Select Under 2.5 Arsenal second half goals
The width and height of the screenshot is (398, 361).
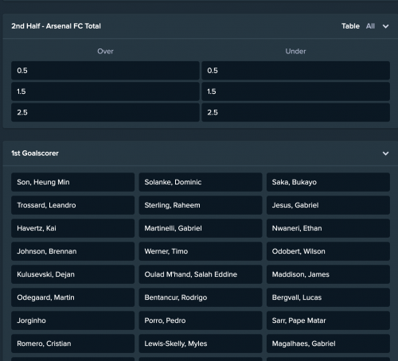(295, 112)
